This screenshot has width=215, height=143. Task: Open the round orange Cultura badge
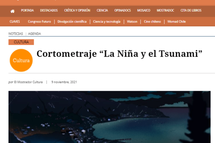pos(21,60)
